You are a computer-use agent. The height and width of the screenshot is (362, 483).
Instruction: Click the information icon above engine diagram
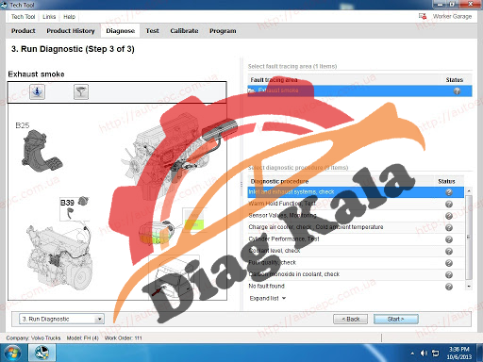[x=37, y=91]
